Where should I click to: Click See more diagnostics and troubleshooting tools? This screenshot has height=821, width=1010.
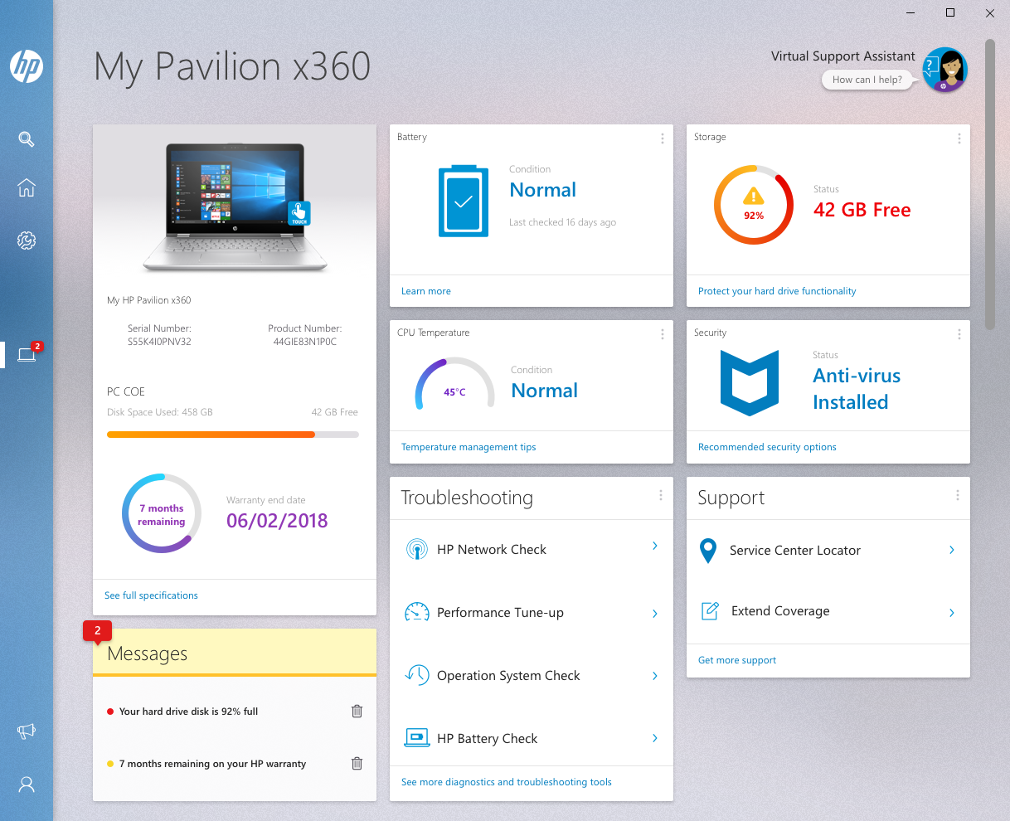pyautogui.click(x=507, y=782)
